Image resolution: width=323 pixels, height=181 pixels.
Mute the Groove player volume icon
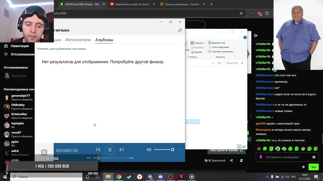(x=149, y=150)
